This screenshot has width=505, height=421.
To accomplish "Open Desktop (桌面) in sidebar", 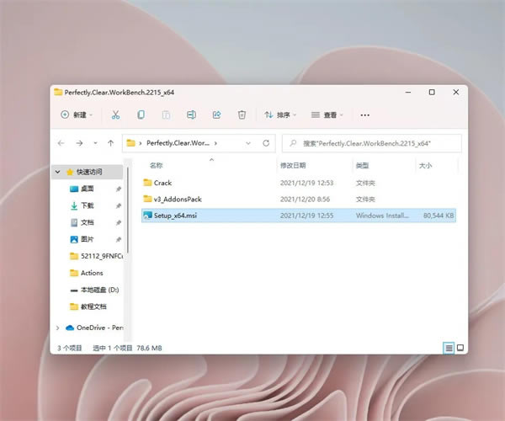I will (x=87, y=189).
